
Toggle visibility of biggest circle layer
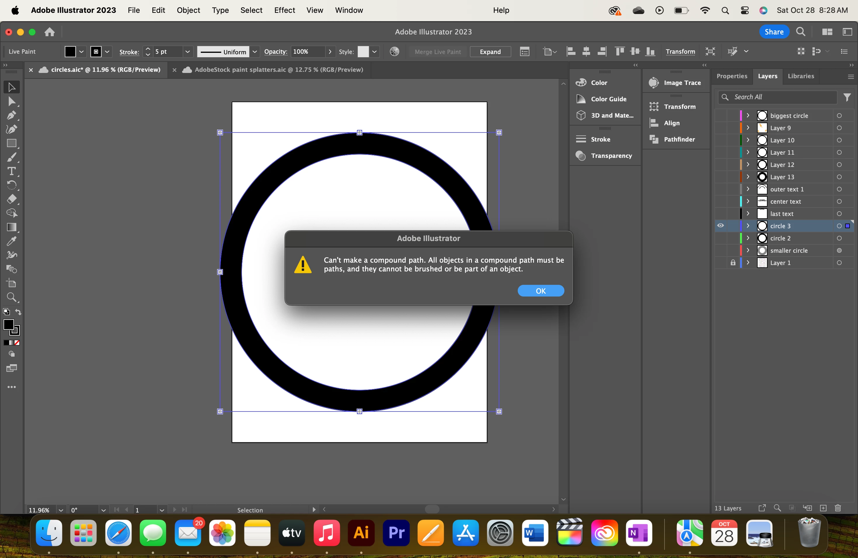coord(720,116)
